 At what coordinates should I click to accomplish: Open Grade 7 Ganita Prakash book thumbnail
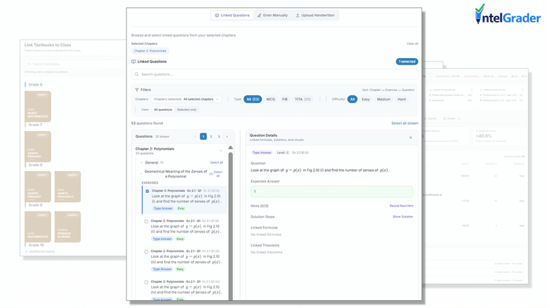click(38, 147)
